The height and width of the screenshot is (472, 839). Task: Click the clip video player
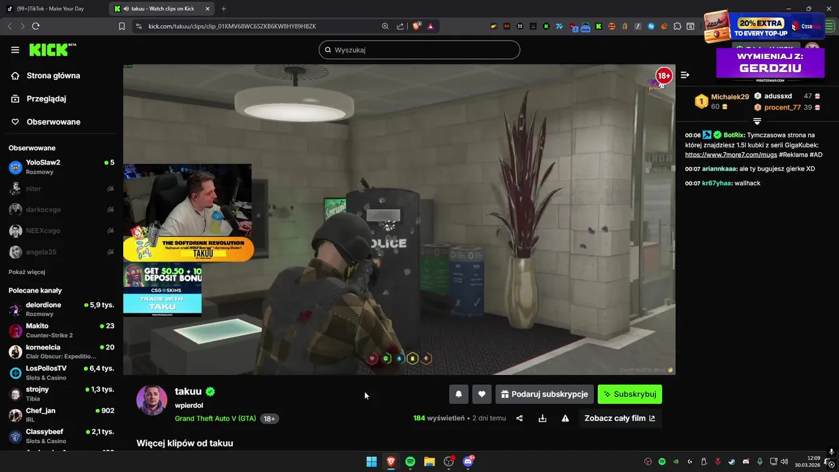pos(399,220)
